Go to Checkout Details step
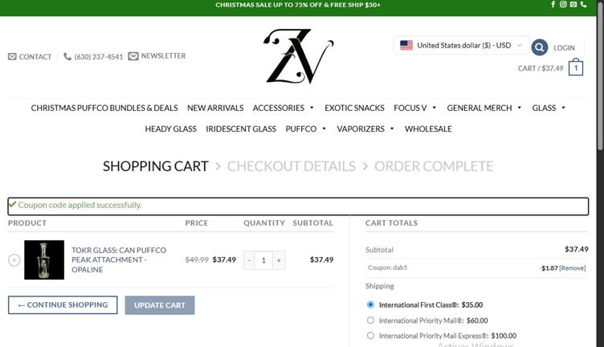This screenshot has width=604, height=347. point(292,166)
